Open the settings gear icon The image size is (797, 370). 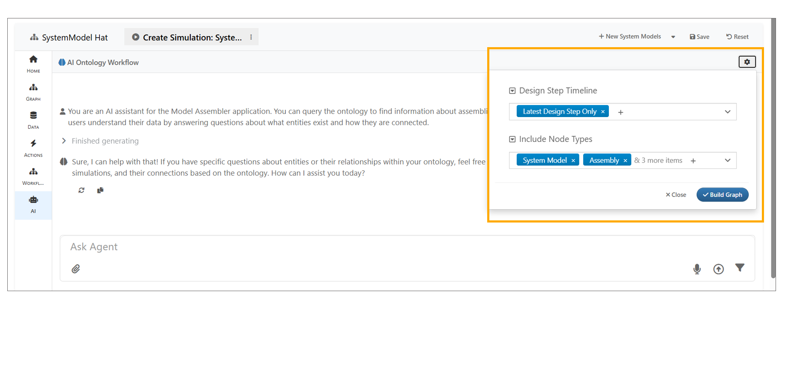pyautogui.click(x=747, y=62)
